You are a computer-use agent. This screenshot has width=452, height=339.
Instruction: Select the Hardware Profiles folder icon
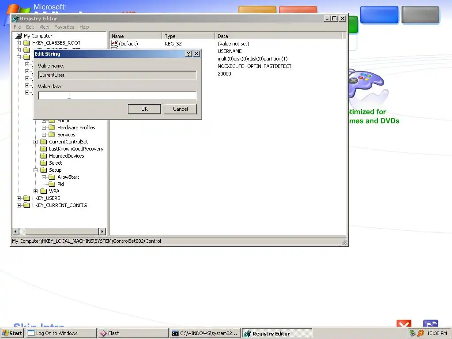(x=52, y=128)
